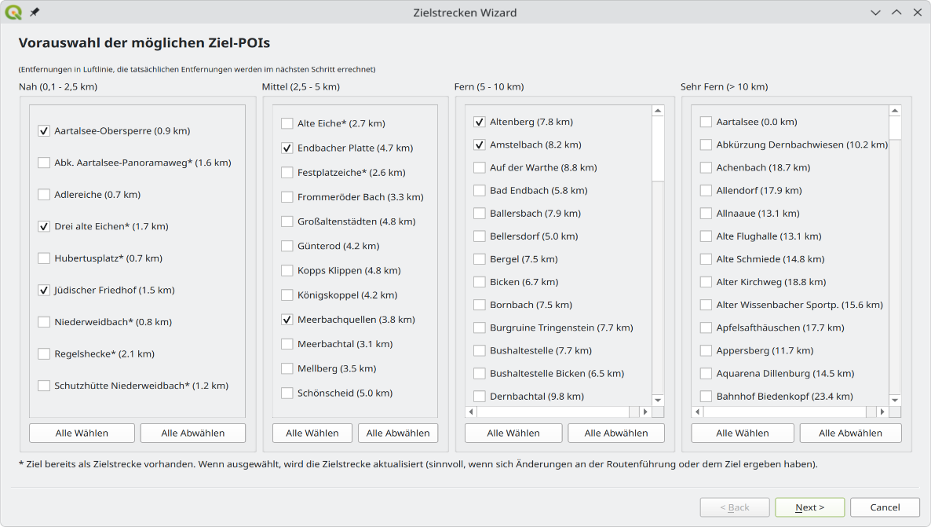Click Alle Abwählen under the Nah list

click(193, 433)
